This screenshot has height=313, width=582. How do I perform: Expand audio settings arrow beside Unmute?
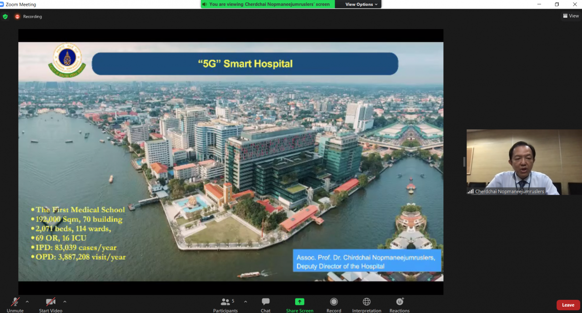[x=27, y=302]
